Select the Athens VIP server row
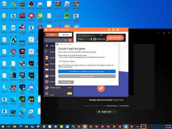Viewport: 172px width, 129px height. click(58, 94)
